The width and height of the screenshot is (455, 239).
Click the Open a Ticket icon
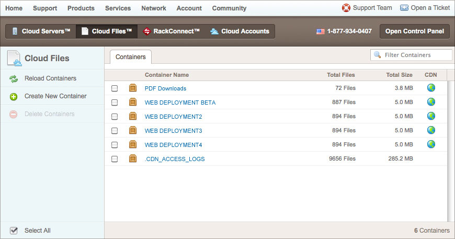pyautogui.click(x=404, y=8)
